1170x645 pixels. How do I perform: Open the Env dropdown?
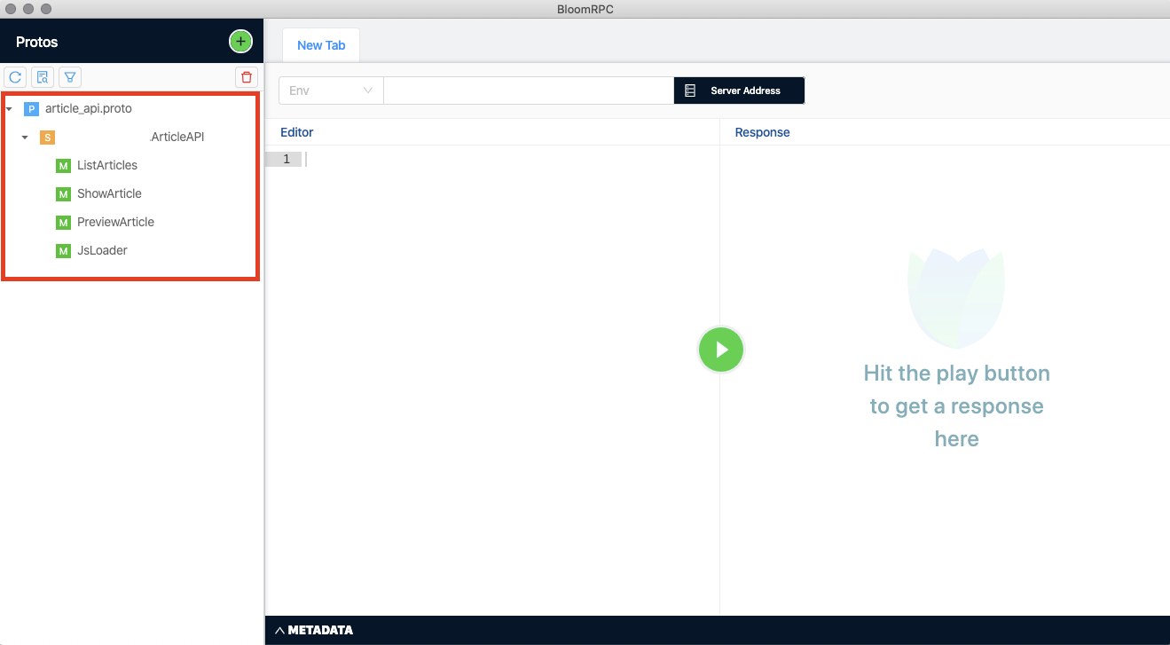click(331, 90)
